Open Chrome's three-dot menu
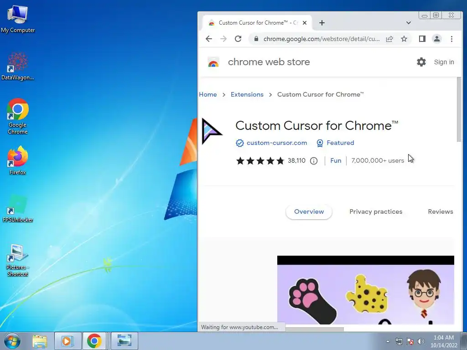 451,39
